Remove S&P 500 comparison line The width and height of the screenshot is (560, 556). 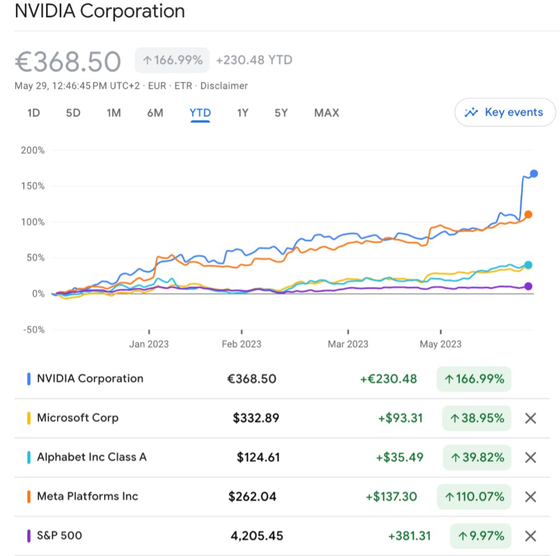530,536
